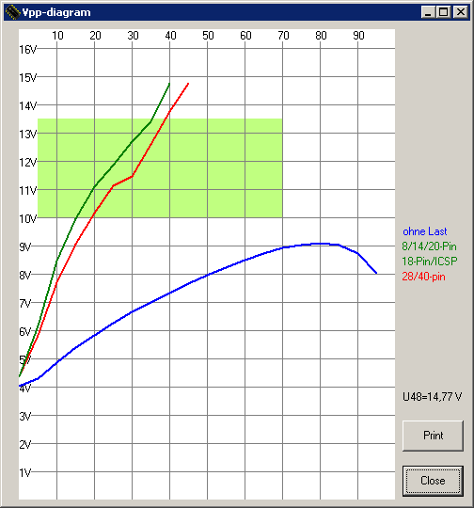Click the '30' top axis label

(x=133, y=36)
